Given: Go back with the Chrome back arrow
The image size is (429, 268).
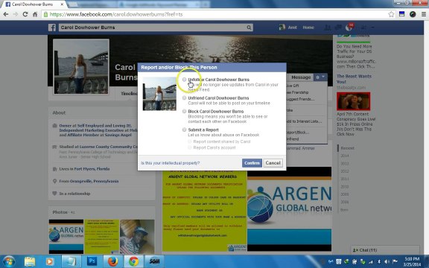Looking at the screenshot, I should 6,14.
